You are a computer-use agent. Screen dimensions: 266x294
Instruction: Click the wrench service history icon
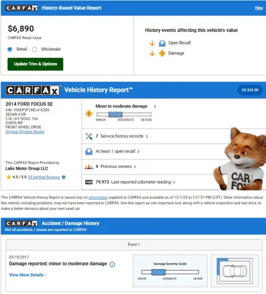(89, 136)
